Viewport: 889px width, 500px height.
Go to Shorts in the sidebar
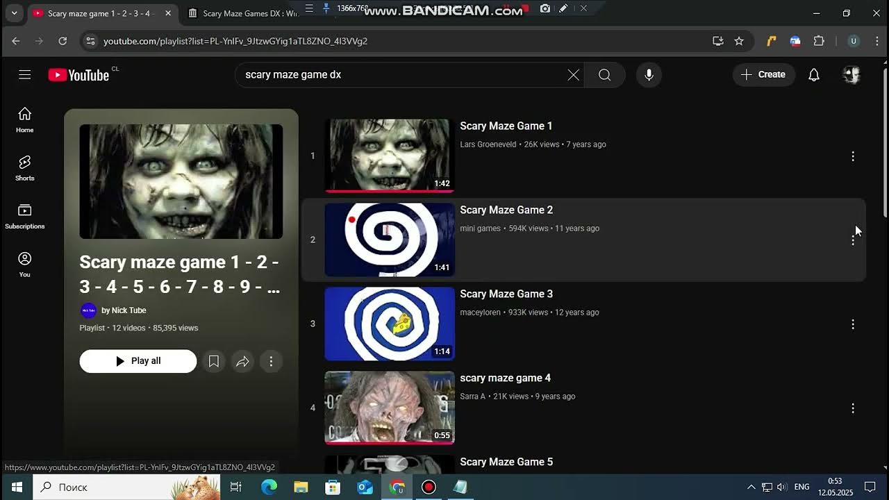[25, 168]
